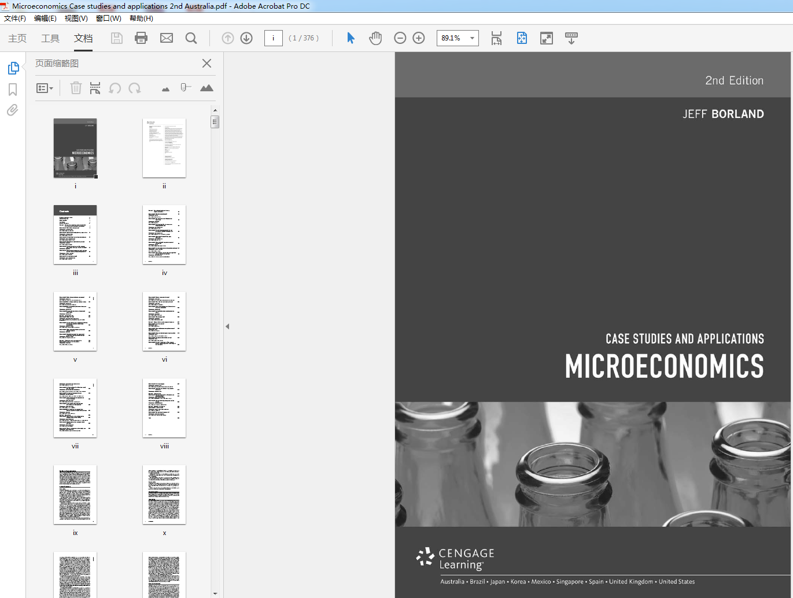Click scroll down arrow in thumbnails
Viewport: 793px width, 598px height.
(x=215, y=593)
